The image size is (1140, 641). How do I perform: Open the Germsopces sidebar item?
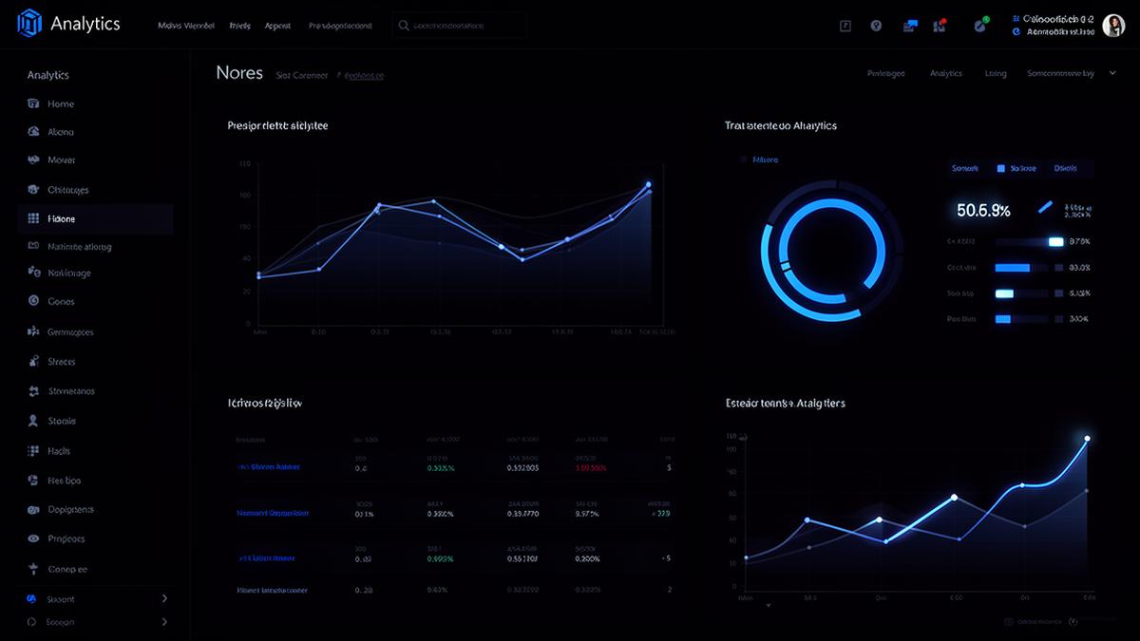click(x=59, y=332)
